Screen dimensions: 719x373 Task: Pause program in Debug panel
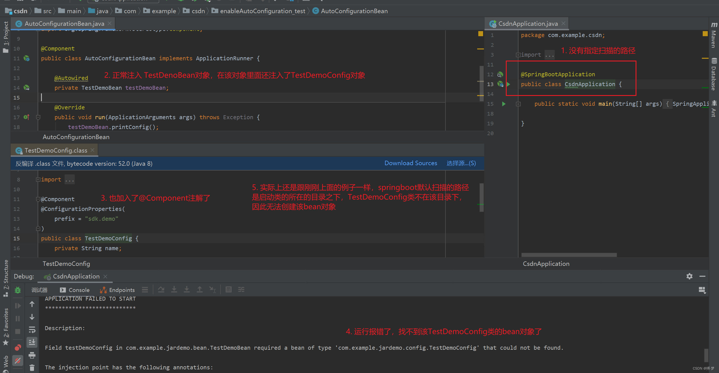pyautogui.click(x=18, y=319)
